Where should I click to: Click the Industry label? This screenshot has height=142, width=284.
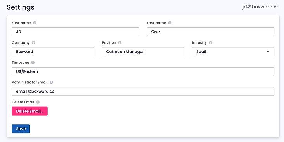click(199, 43)
